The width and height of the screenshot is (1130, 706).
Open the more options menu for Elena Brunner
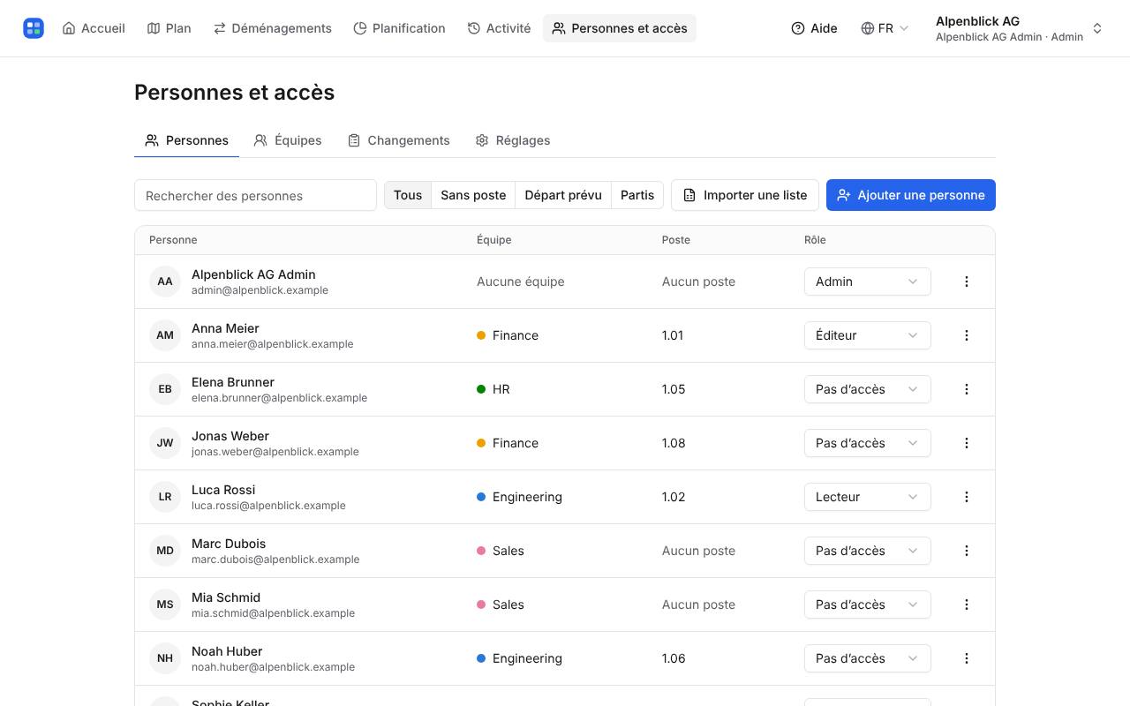(x=967, y=389)
